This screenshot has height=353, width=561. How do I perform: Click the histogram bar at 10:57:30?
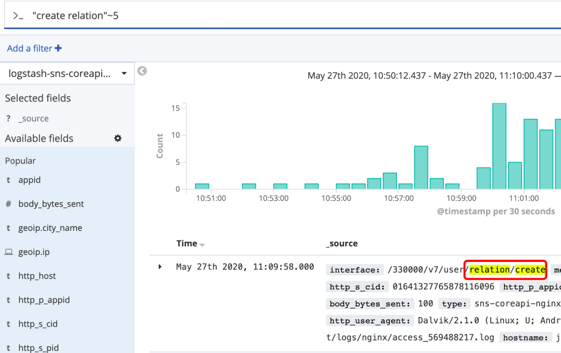pyautogui.click(x=421, y=167)
